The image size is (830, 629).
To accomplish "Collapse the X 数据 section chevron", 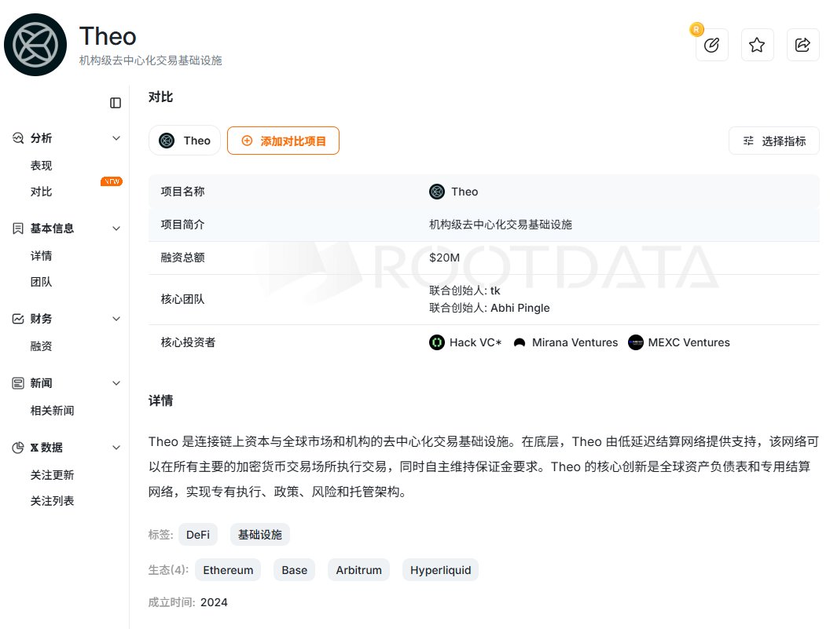I will tap(116, 448).
